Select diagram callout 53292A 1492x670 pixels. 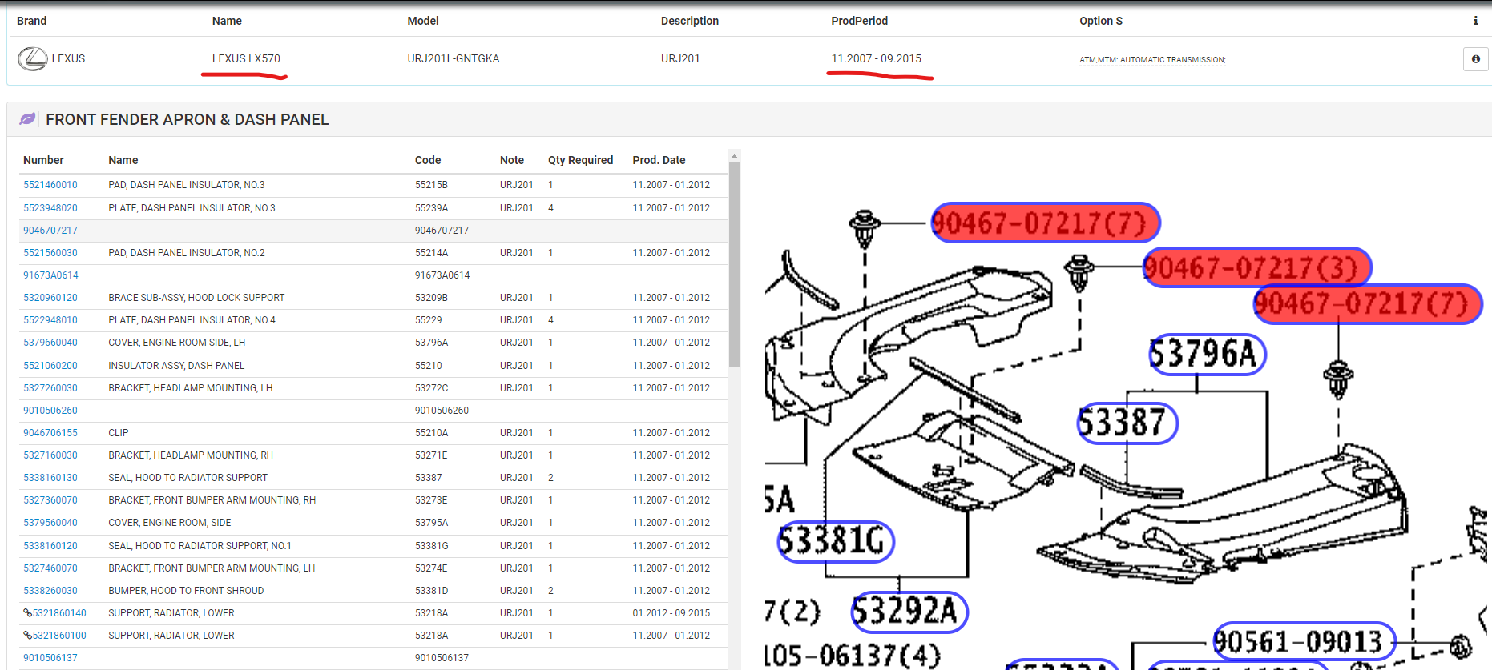tap(909, 612)
